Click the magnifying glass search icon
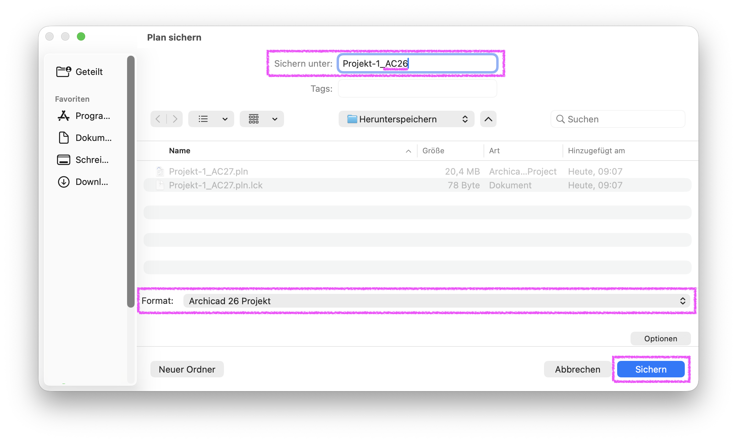 tap(560, 119)
